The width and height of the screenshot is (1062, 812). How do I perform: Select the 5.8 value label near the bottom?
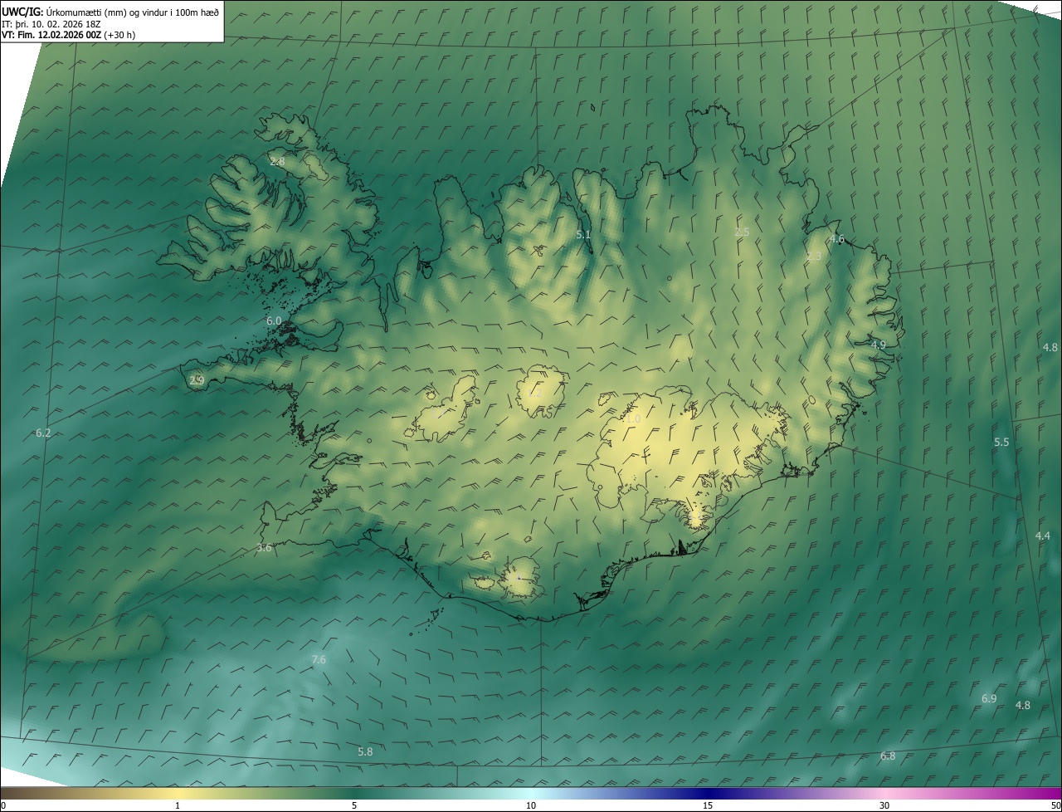[x=365, y=752]
